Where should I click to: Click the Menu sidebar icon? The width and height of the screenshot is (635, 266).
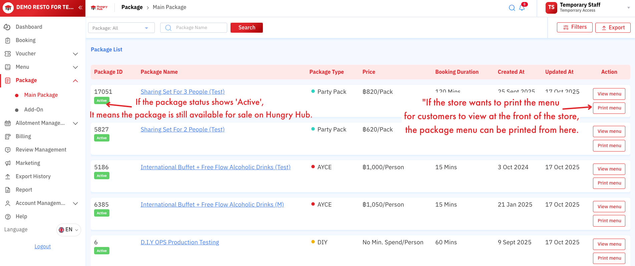[8, 67]
